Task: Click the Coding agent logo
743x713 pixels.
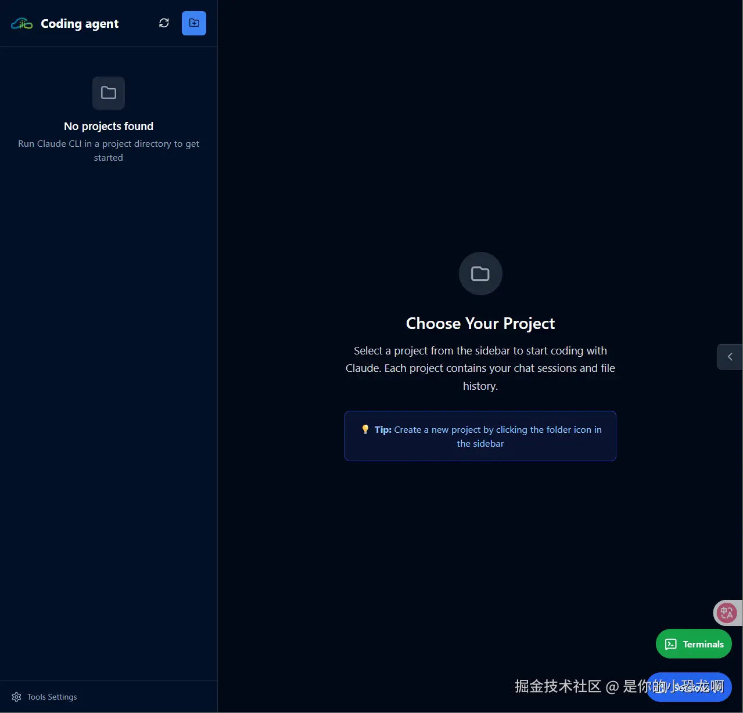Action: [x=21, y=24]
